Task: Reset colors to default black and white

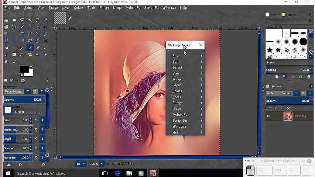Action: [21, 75]
